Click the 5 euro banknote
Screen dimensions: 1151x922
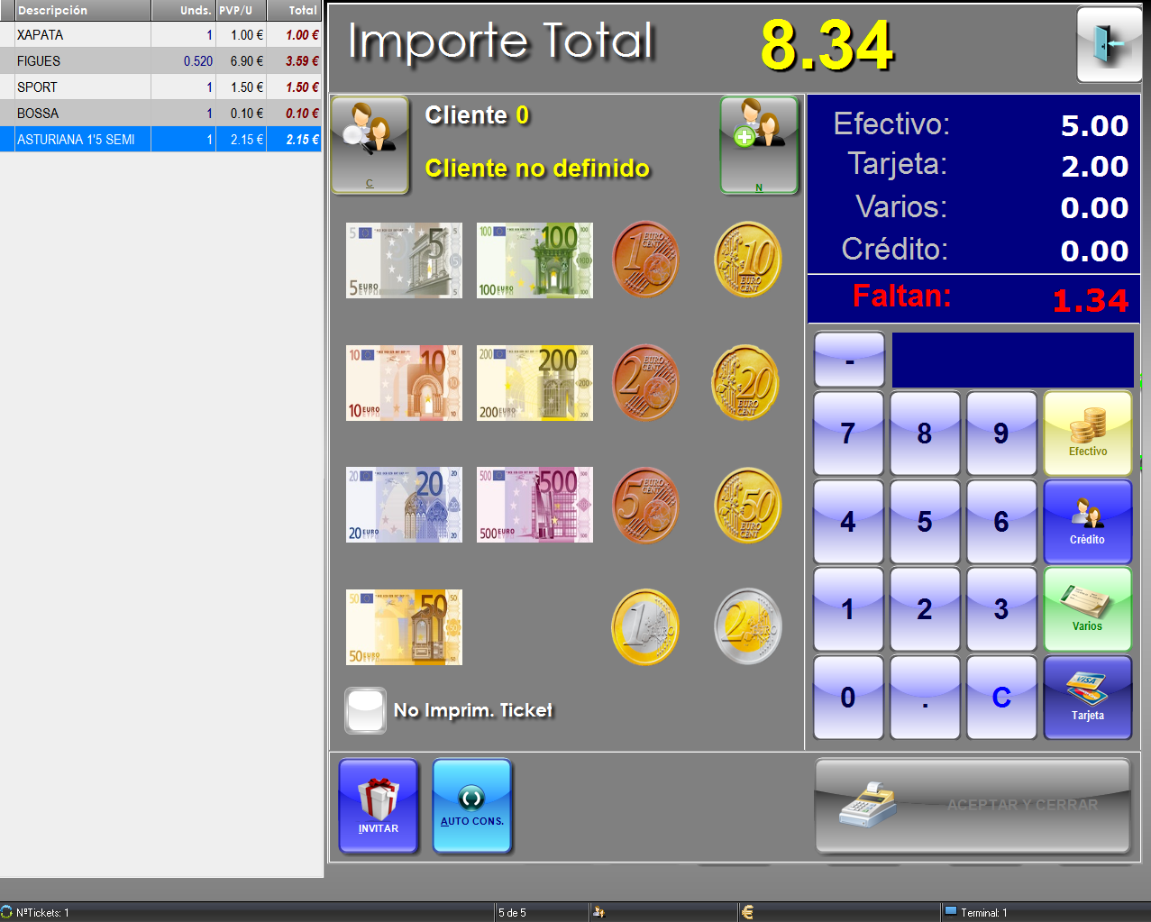point(404,260)
